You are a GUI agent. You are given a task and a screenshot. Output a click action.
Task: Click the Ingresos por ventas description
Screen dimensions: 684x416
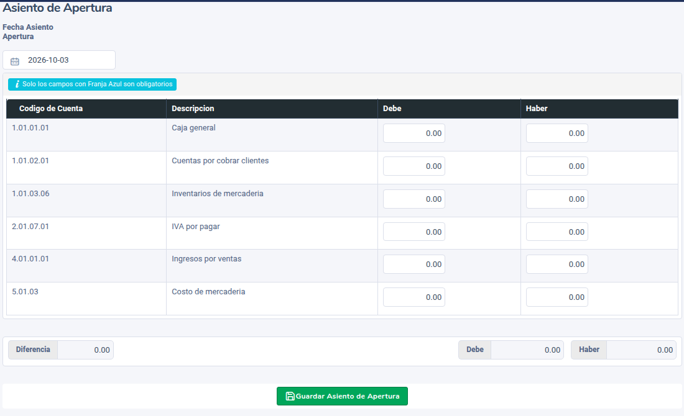(x=206, y=259)
